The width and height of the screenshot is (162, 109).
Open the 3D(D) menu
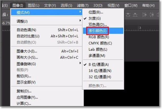coord(98,5)
